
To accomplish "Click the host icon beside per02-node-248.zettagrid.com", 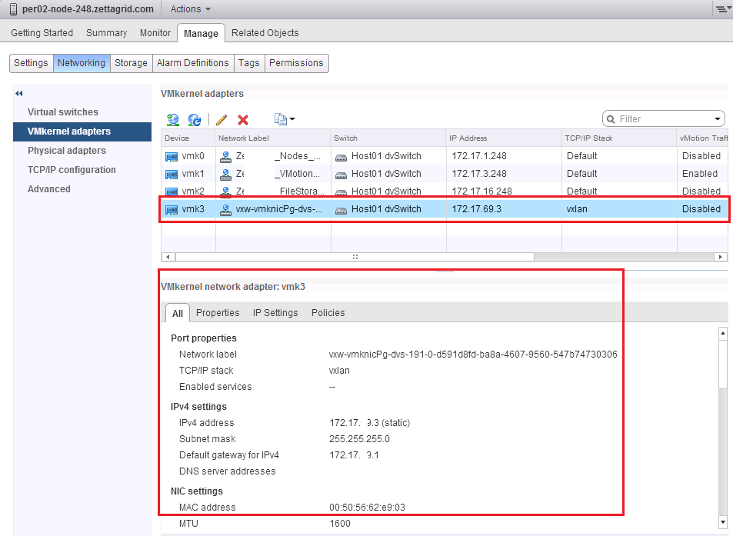I will (14, 9).
